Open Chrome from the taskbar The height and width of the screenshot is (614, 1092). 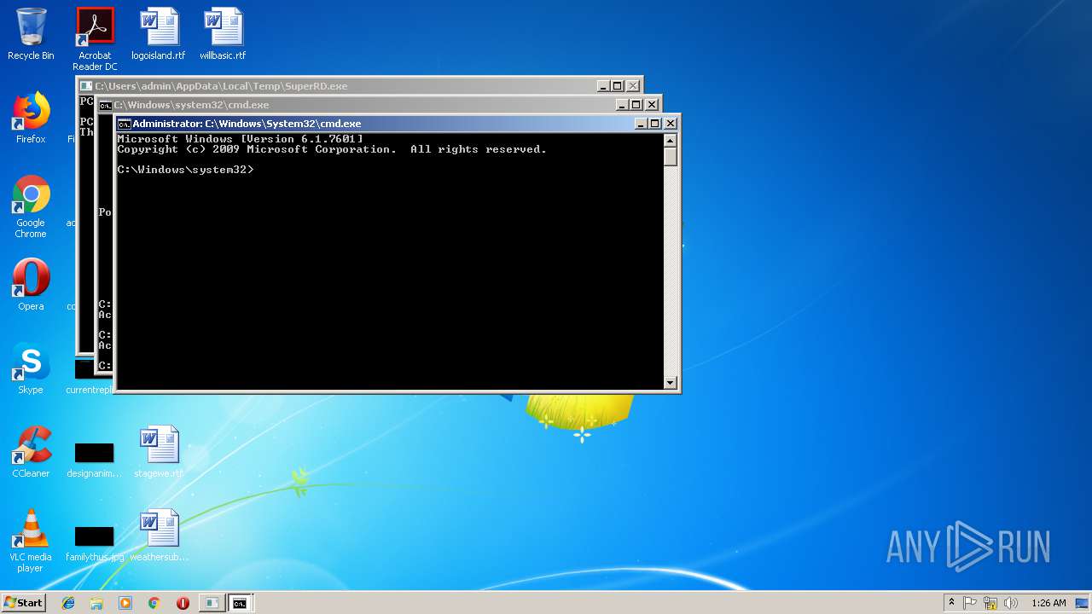[154, 603]
